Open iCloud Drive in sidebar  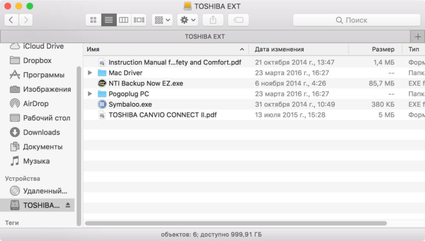pyautogui.click(x=37, y=46)
